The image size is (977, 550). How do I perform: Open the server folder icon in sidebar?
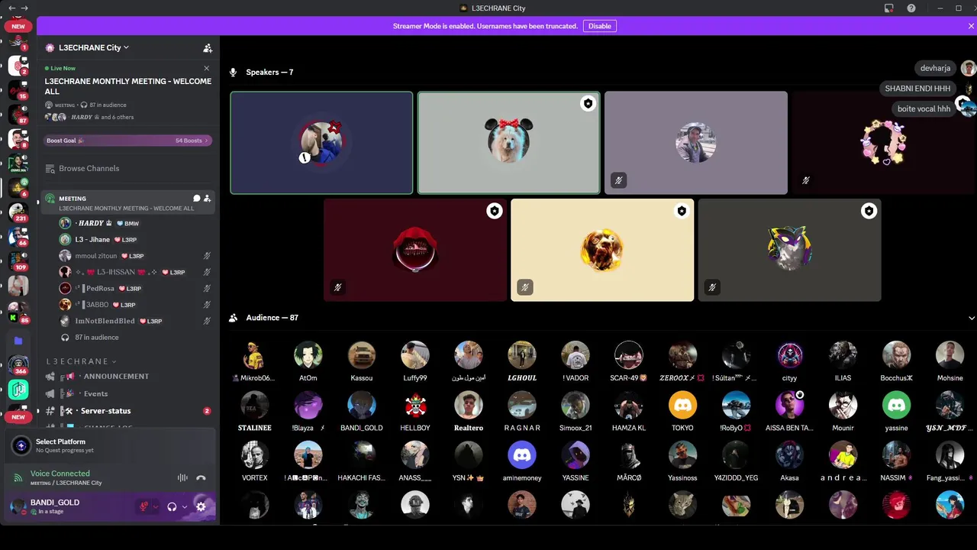pos(18,341)
